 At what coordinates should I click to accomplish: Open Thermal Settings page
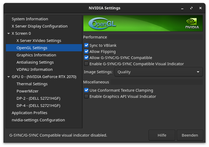(x=32, y=84)
